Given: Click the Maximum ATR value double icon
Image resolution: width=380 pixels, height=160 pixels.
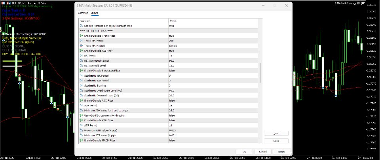Looking at the screenshot, I should point(81,130).
